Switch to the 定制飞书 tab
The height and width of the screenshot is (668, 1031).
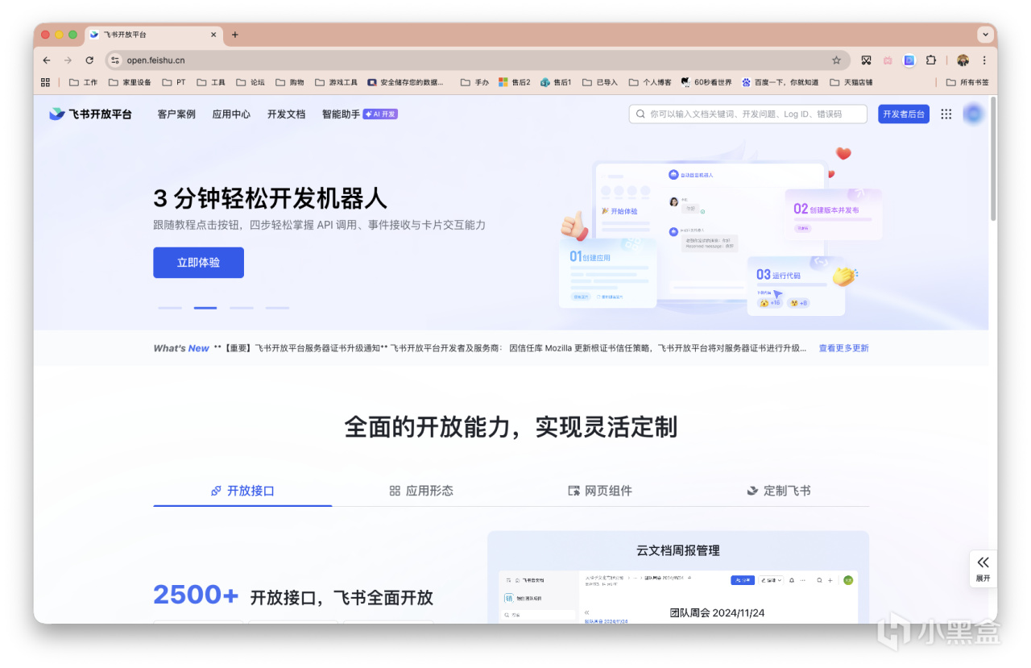(x=779, y=491)
